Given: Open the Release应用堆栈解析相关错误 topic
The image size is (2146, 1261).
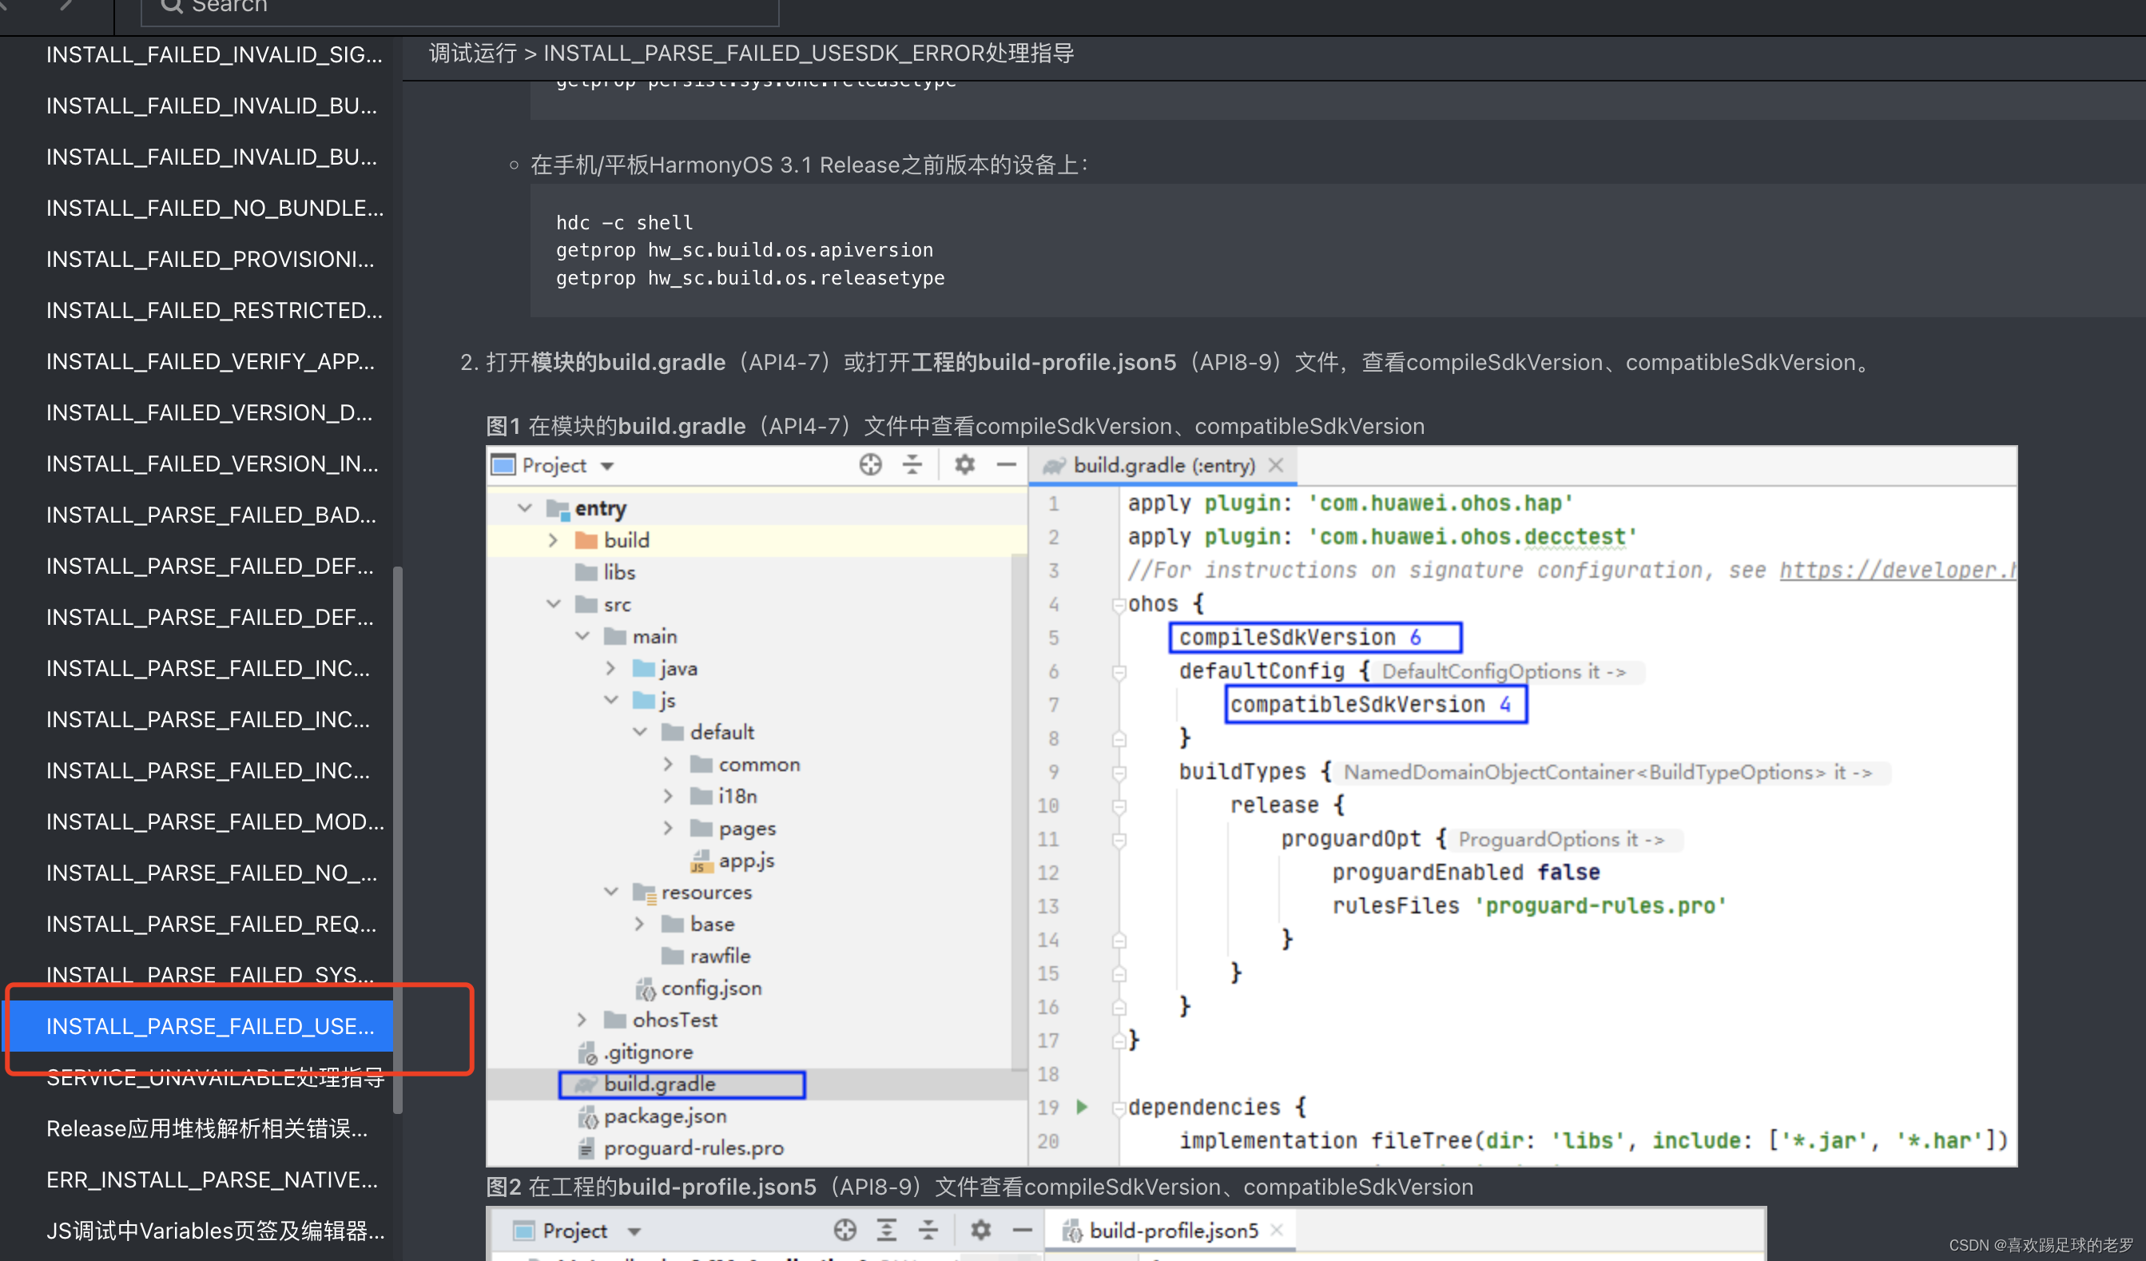Looking at the screenshot, I should pyautogui.click(x=207, y=1128).
